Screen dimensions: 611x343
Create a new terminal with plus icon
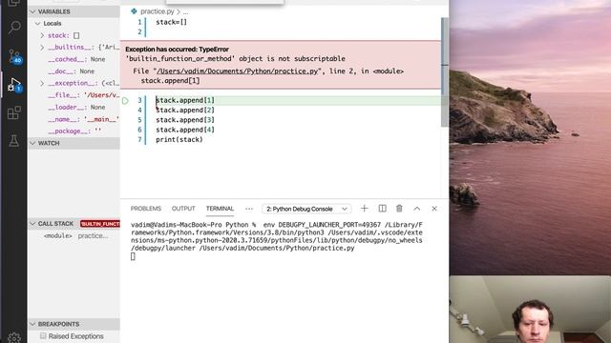point(364,209)
